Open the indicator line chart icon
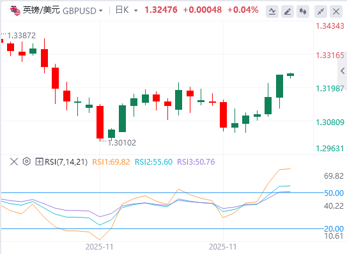Viewport: 347px width, 254px height. pyautogui.click(x=272, y=11)
